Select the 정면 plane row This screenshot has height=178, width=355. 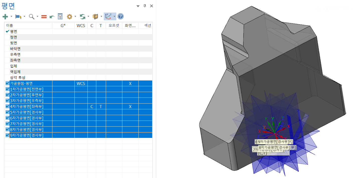pyautogui.click(x=78, y=37)
